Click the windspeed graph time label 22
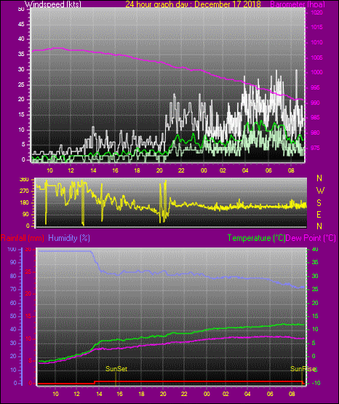Image resolution: width=339 pixels, height=404 pixels. pyautogui.click(x=181, y=170)
